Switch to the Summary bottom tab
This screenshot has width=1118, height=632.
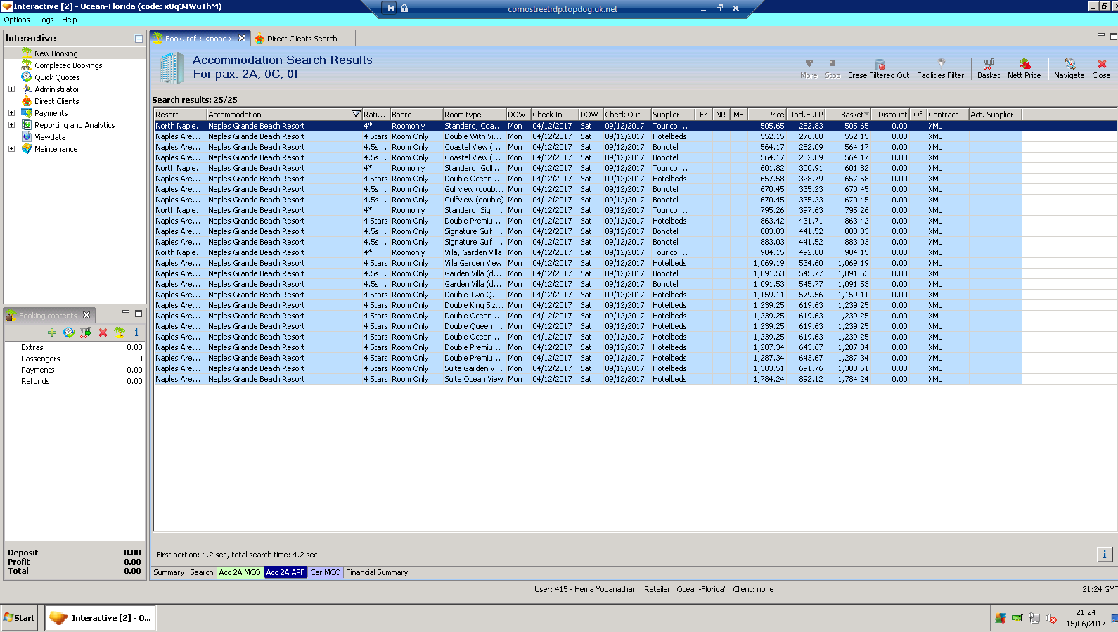pyautogui.click(x=169, y=573)
